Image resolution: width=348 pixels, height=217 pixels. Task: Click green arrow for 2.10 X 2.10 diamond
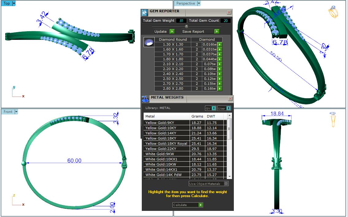click(220, 64)
